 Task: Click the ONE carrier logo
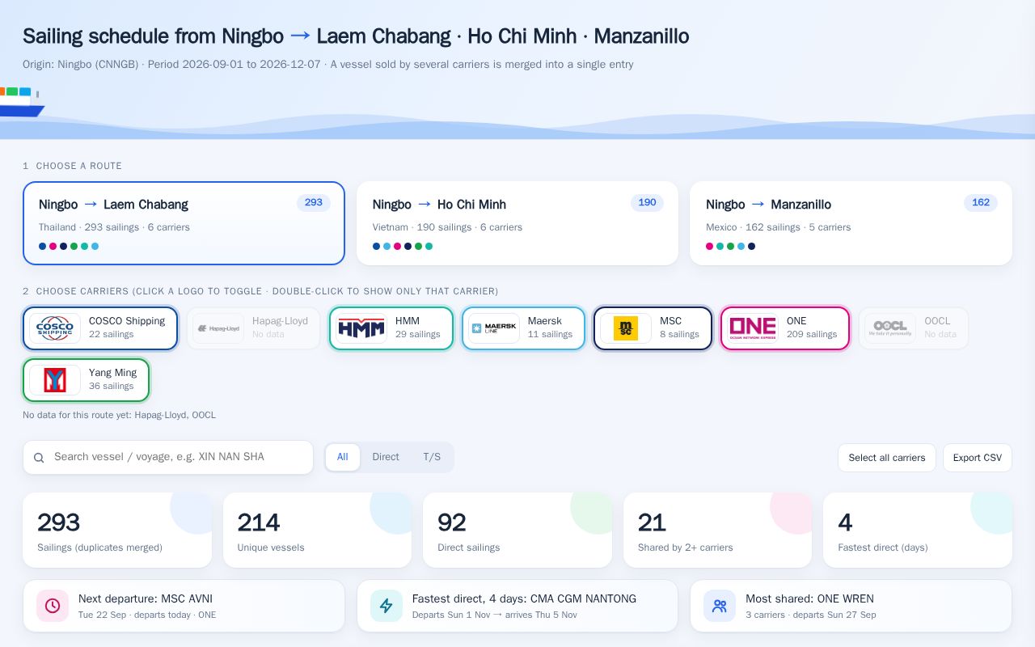tap(753, 328)
